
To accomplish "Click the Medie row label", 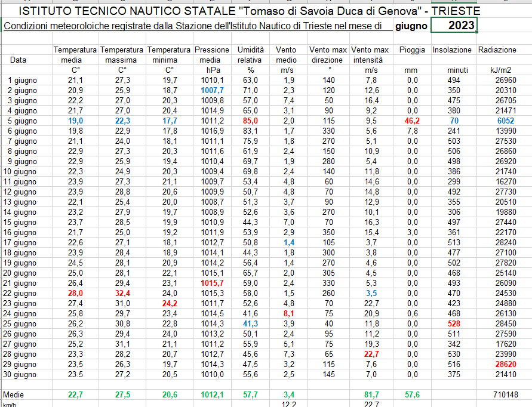I will coord(13,395).
